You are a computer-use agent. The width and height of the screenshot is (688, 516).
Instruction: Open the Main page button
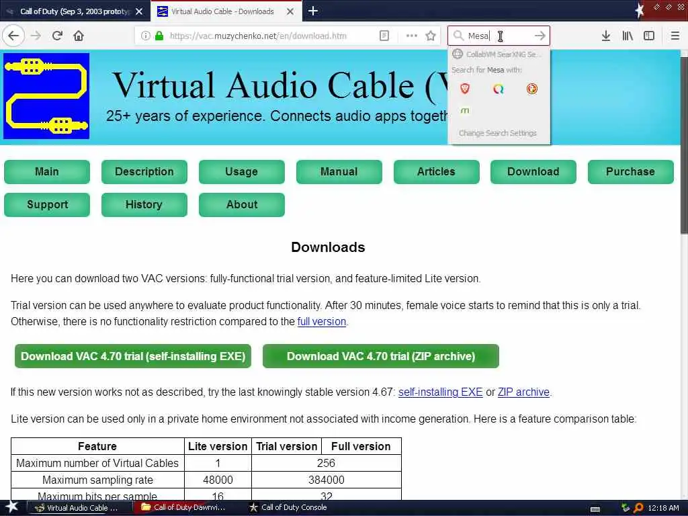pyautogui.click(x=47, y=171)
